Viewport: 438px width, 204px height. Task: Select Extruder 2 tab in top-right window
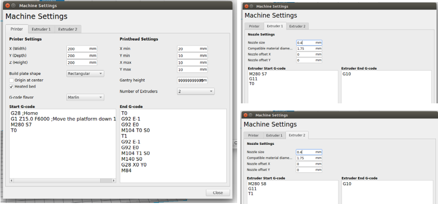pyautogui.click(x=297, y=26)
